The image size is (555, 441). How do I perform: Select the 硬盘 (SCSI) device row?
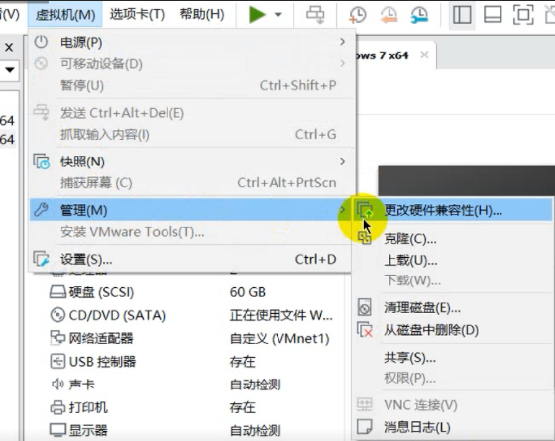pyautogui.click(x=191, y=292)
